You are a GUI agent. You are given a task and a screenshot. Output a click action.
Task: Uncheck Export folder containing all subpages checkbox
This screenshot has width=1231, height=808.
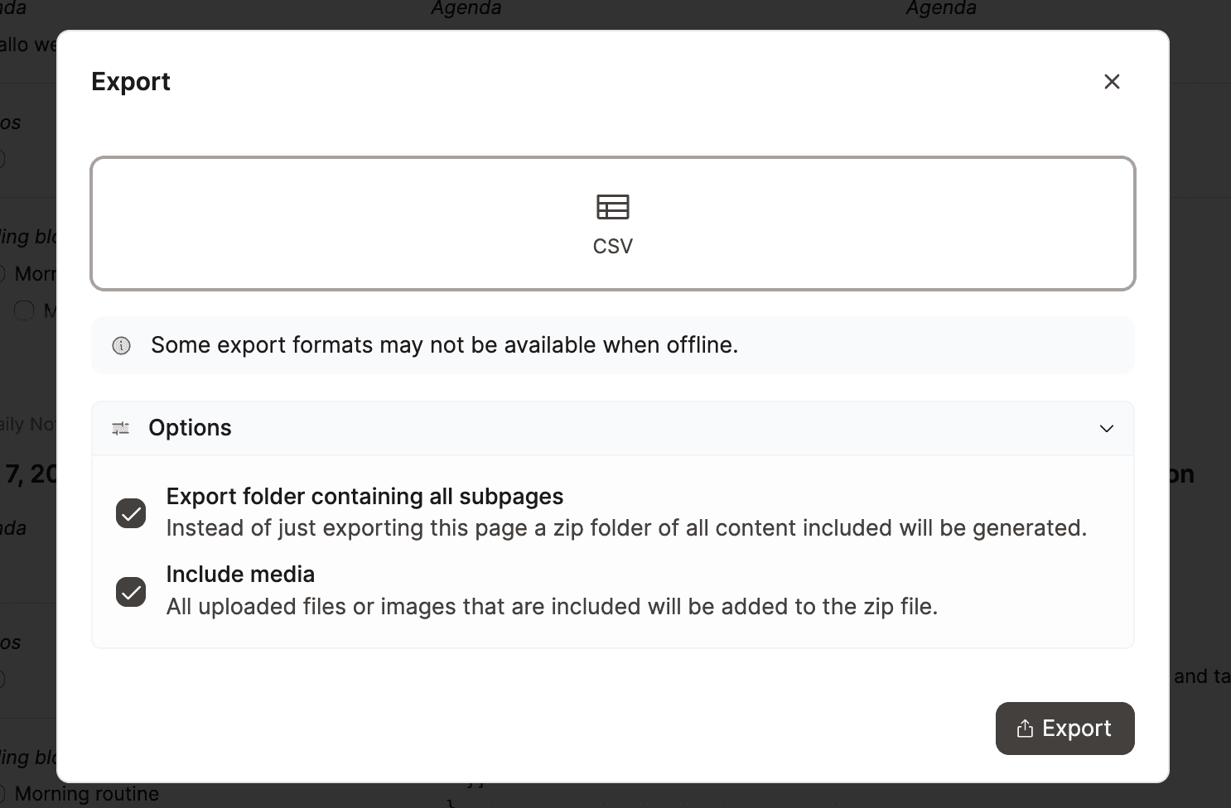tap(131, 513)
